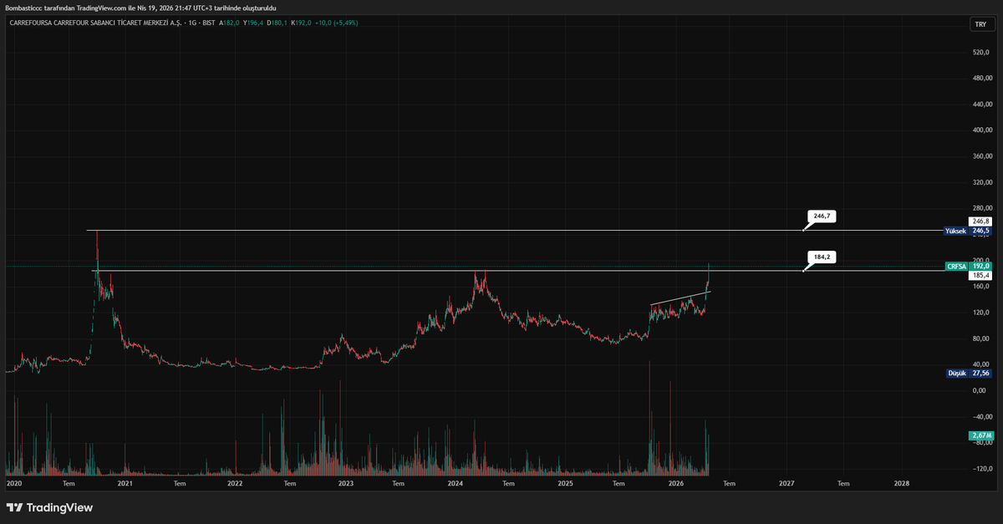
Task: Click the 360,00 price axis label
Action: (x=981, y=156)
